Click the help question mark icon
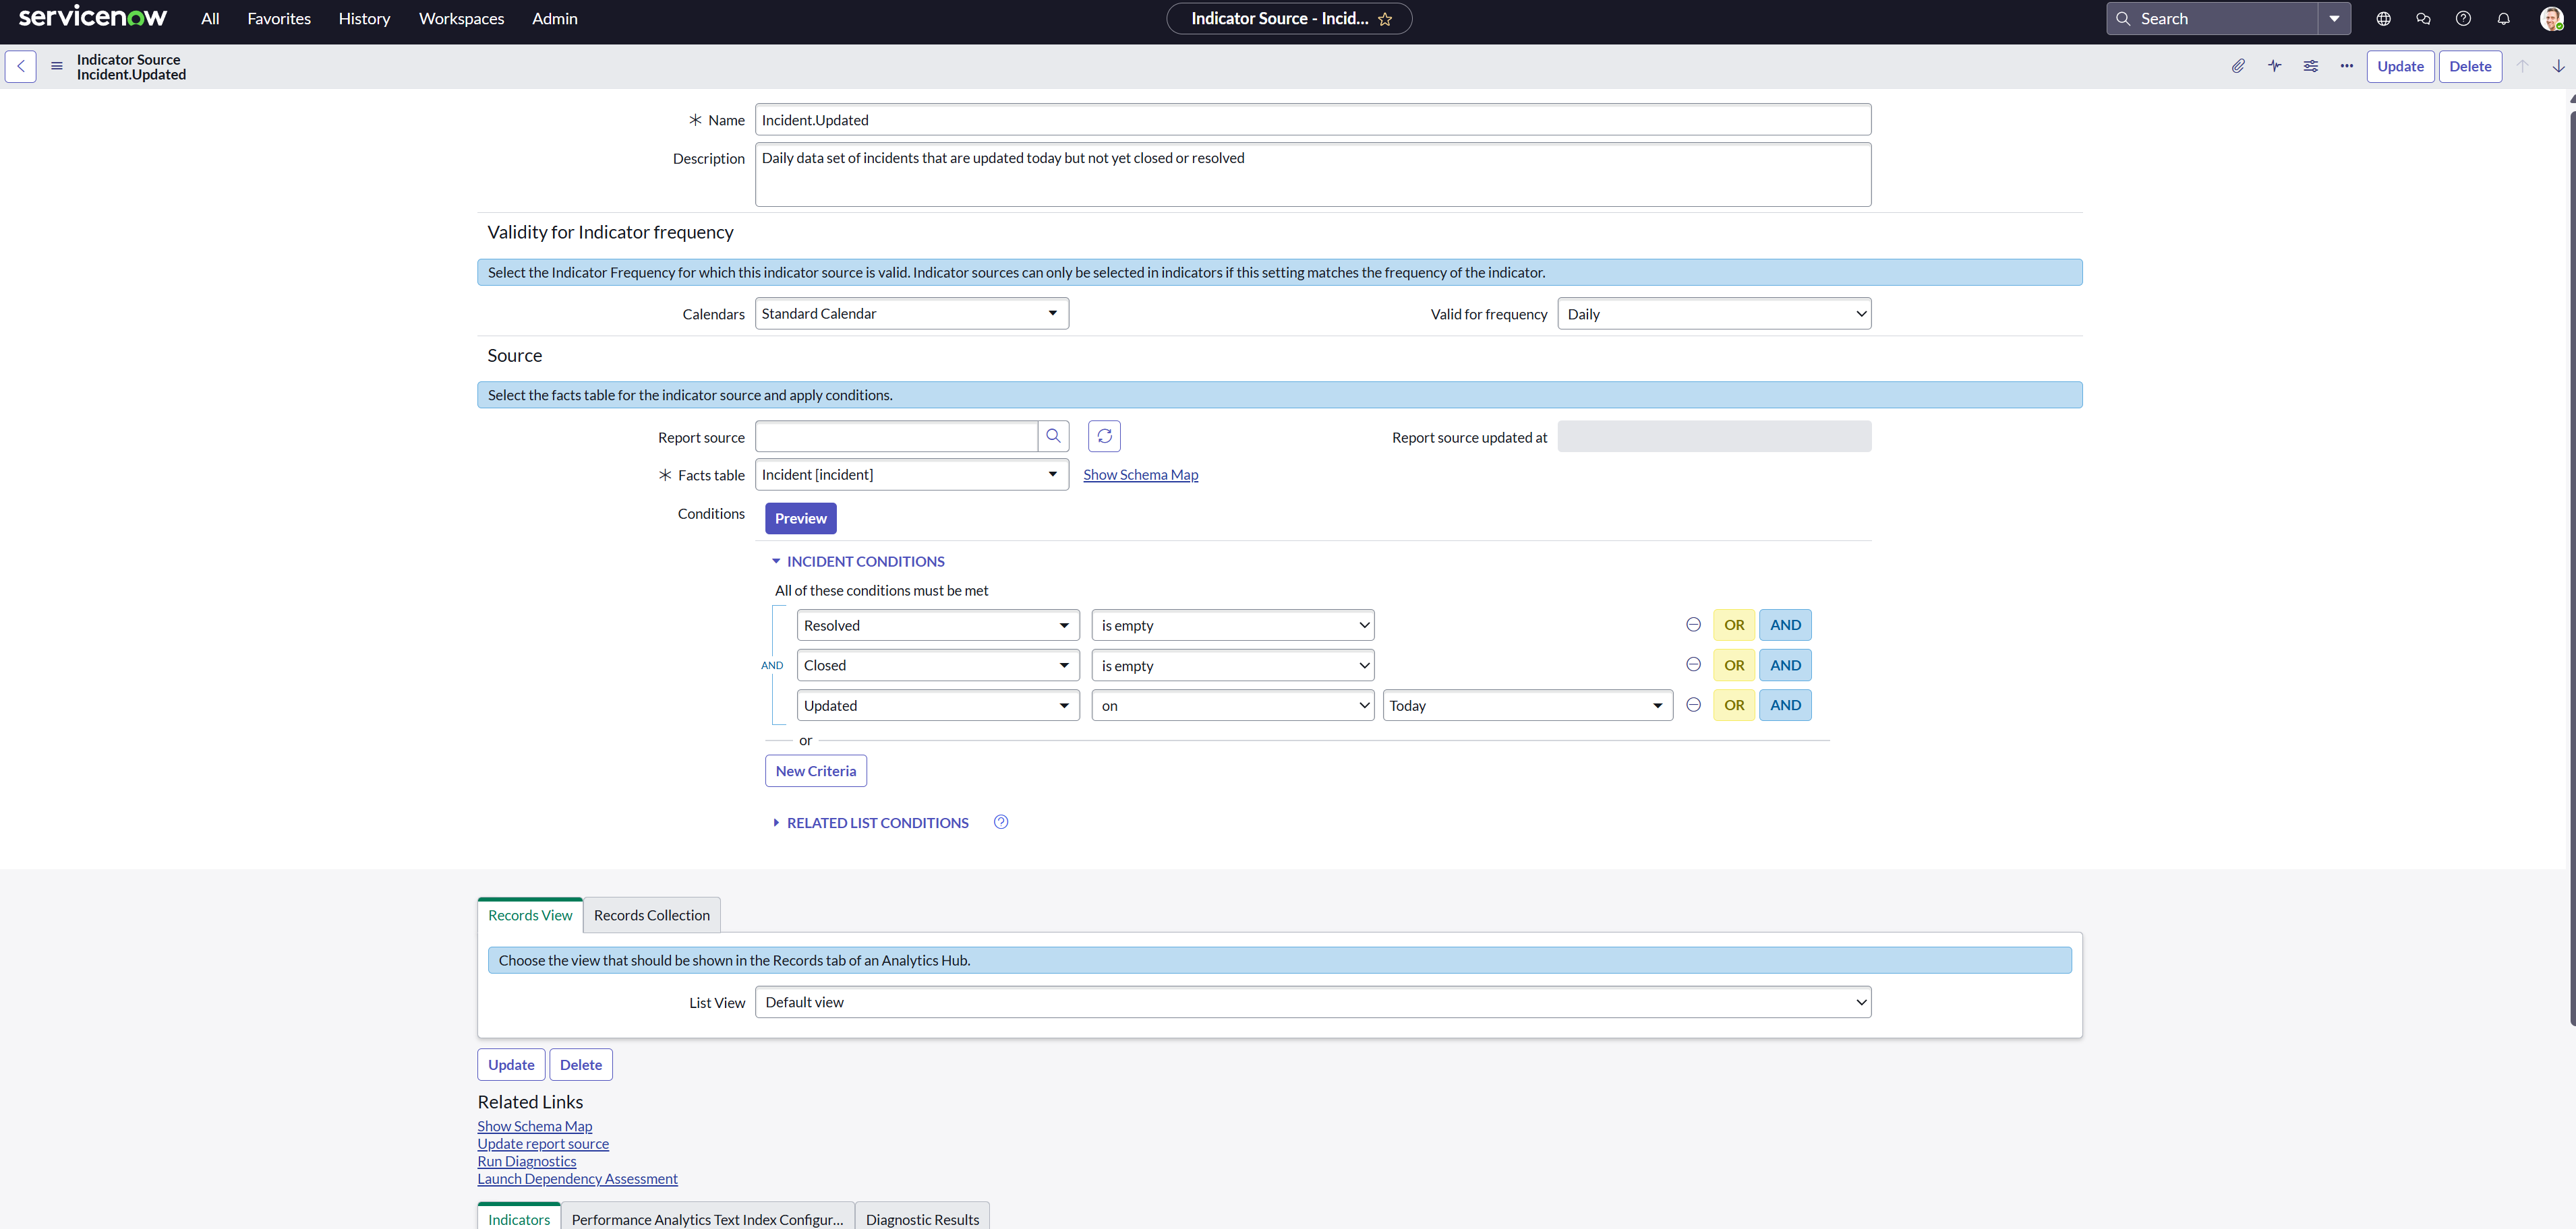Screen dimensions: 2576x1229 click(2463, 18)
